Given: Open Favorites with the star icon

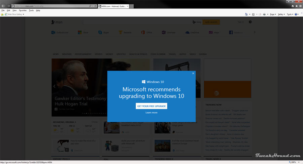Looking at the screenshot, I should click(x=296, y=6).
